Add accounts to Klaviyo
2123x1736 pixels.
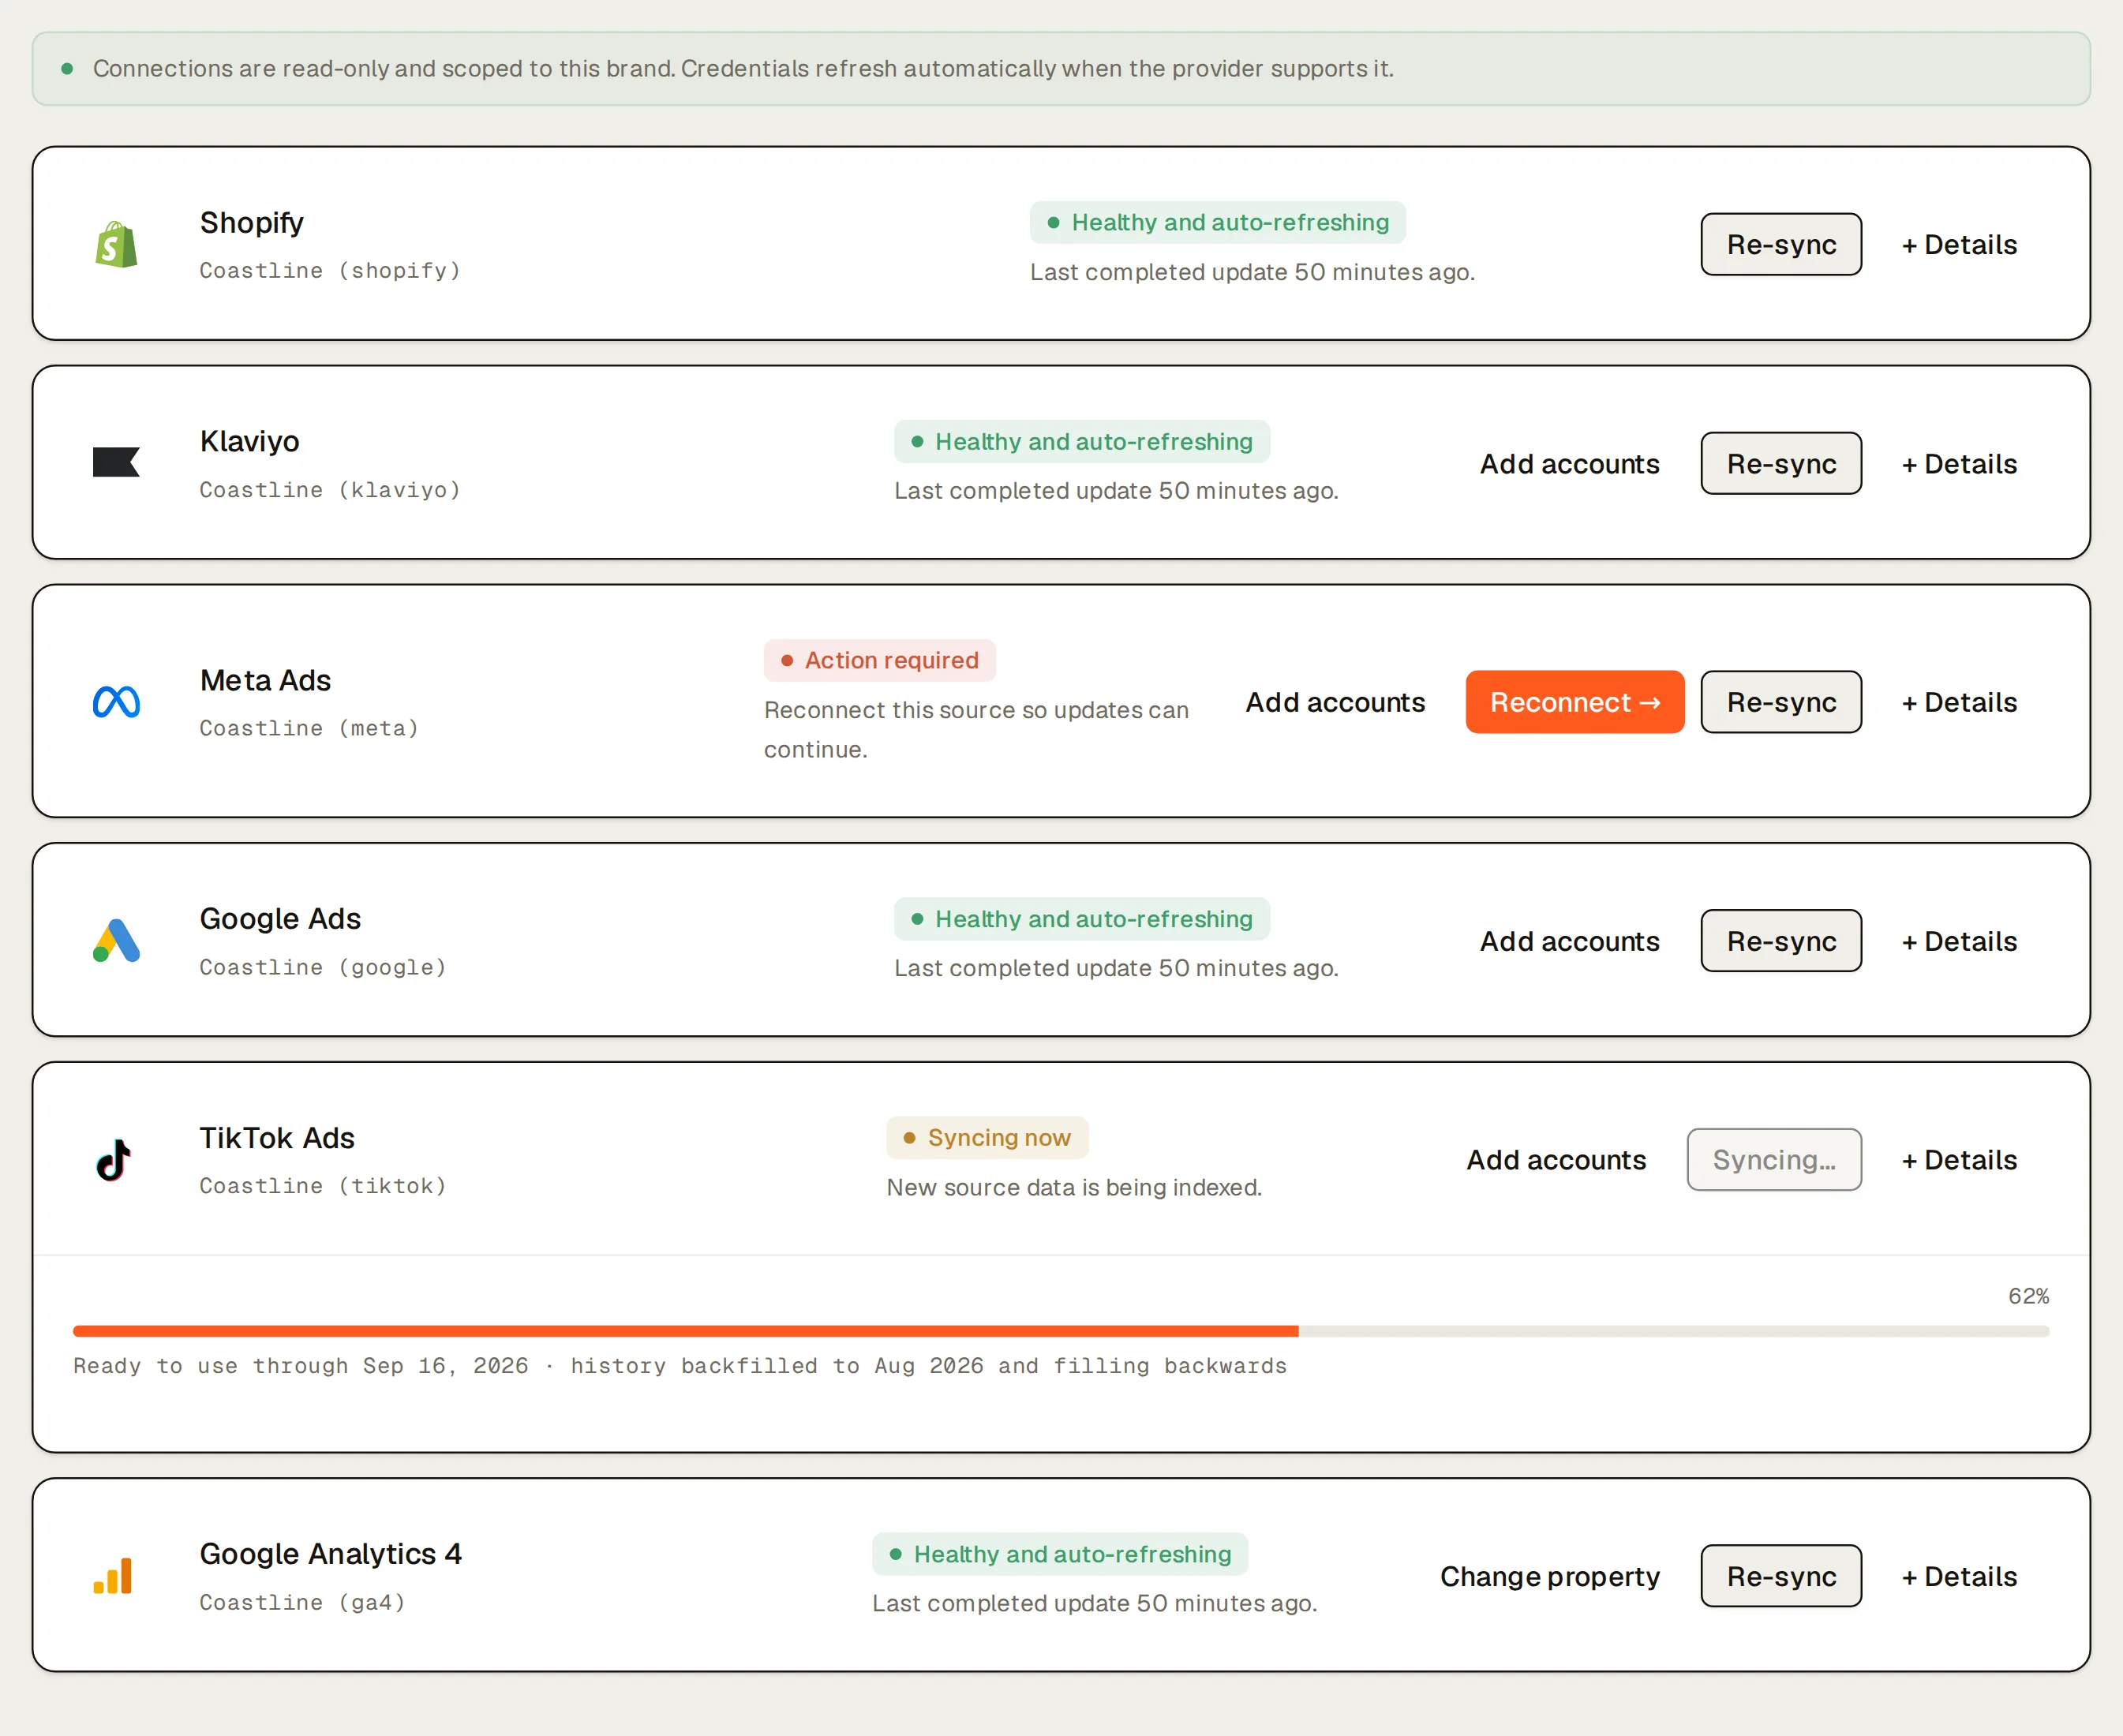tap(1569, 464)
